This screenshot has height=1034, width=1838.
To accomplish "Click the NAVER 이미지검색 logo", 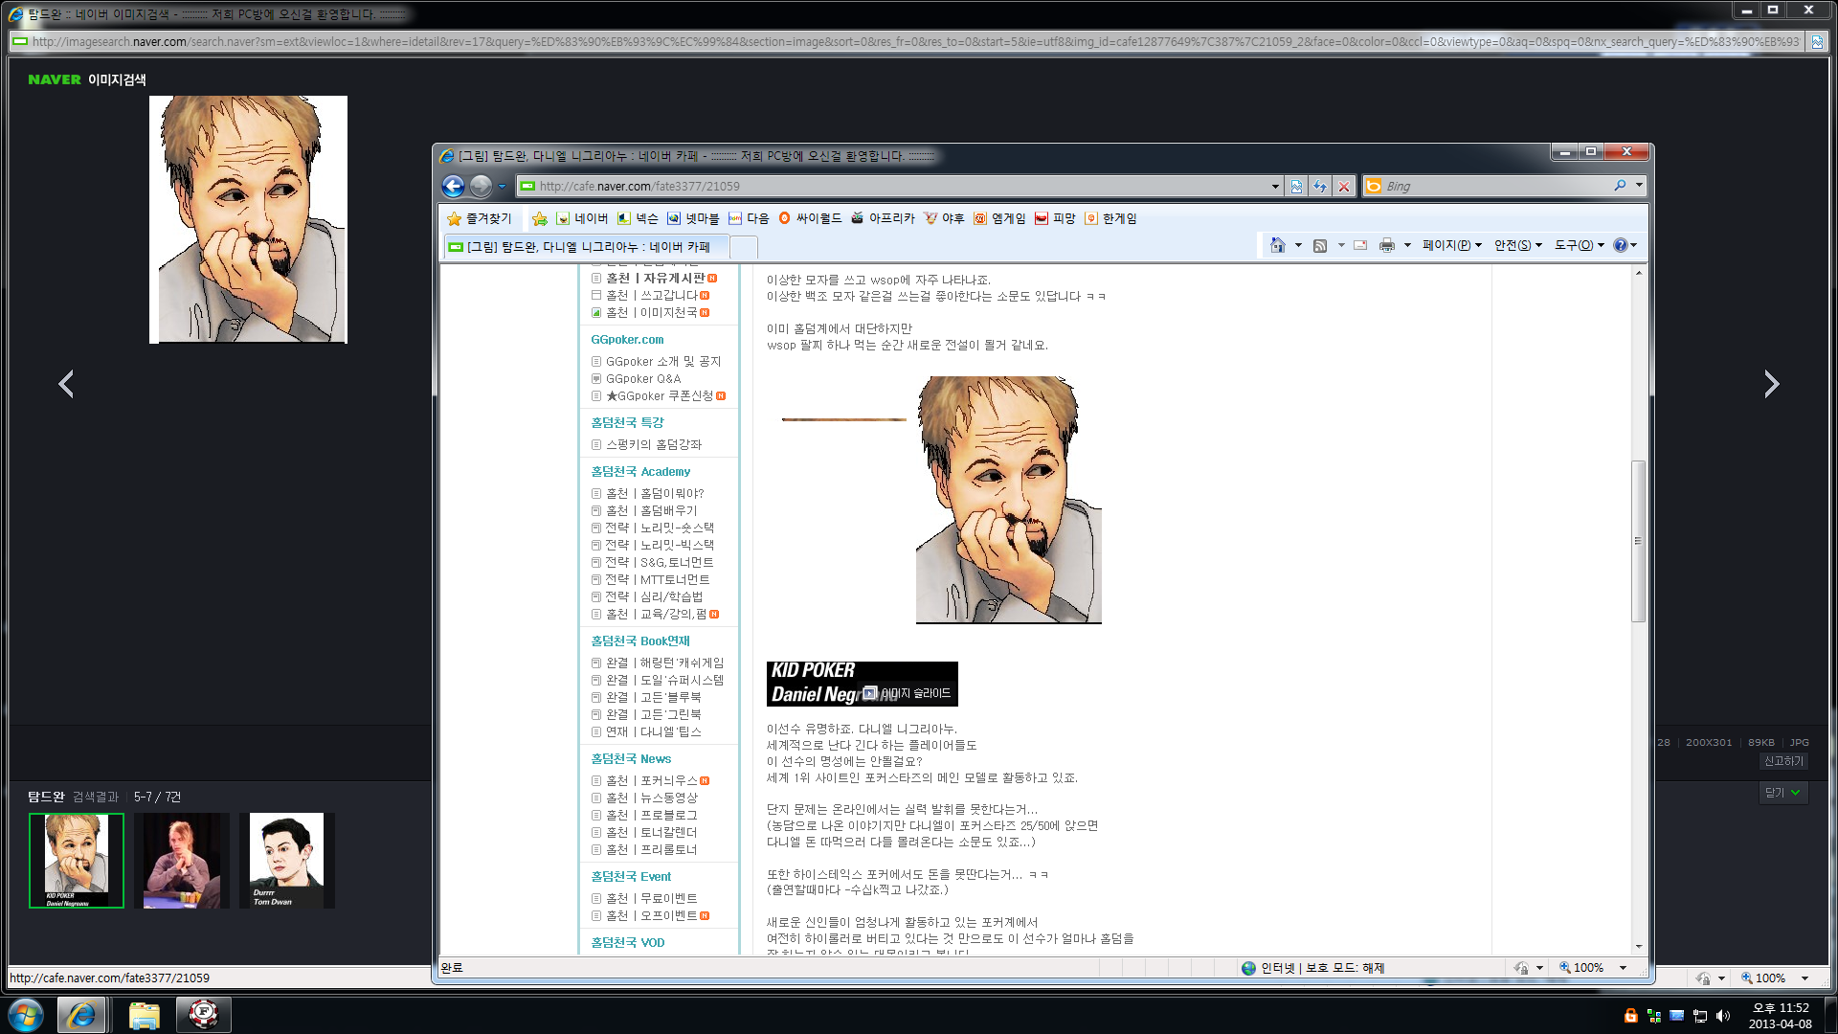I will click(x=87, y=79).
